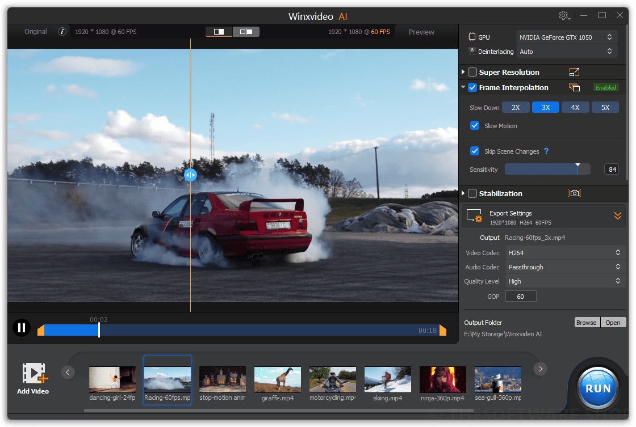
Task: Browse for an output folder
Action: pyautogui.click(x=587, y=323)
